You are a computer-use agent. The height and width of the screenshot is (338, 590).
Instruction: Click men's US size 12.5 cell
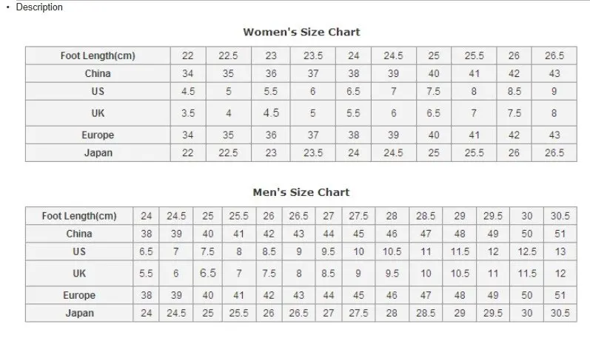[x=527, y=251]
